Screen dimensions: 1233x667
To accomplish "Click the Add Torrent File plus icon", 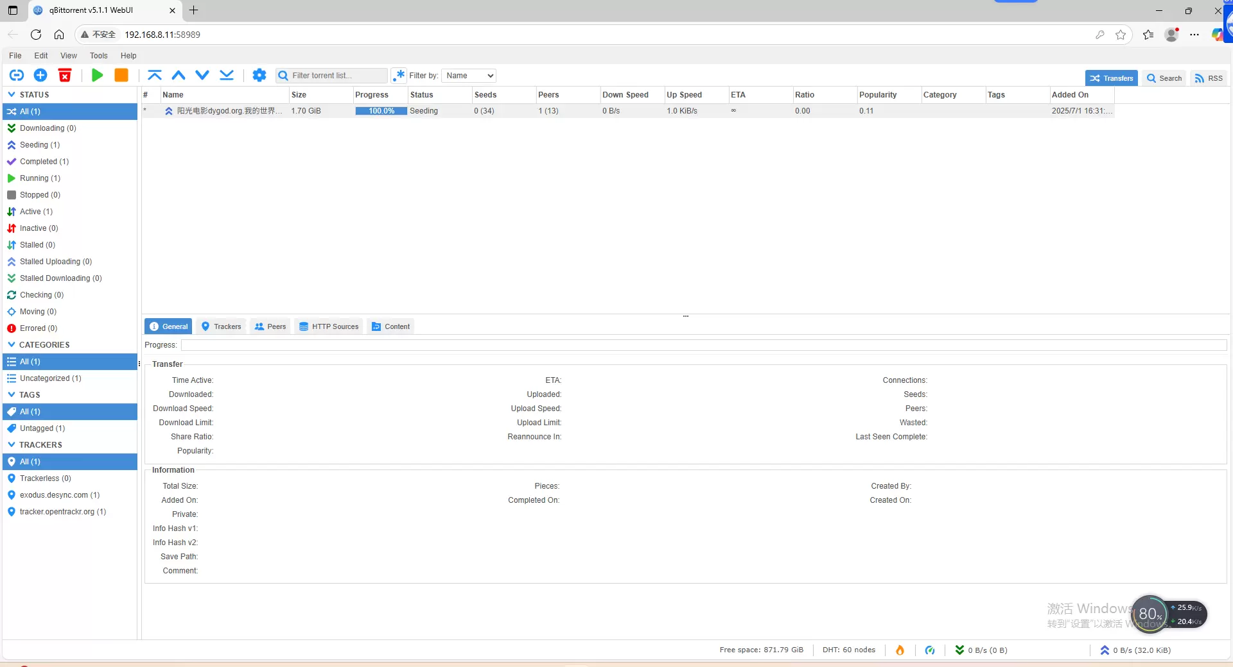I will pyautogui.click(x=40, y=76).
